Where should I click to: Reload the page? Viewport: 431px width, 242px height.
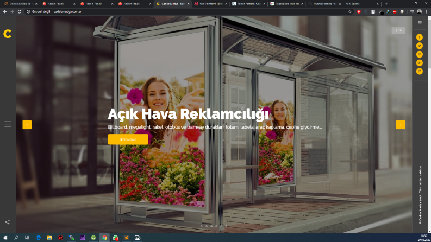pyautogui.click(x=19, y=12)
